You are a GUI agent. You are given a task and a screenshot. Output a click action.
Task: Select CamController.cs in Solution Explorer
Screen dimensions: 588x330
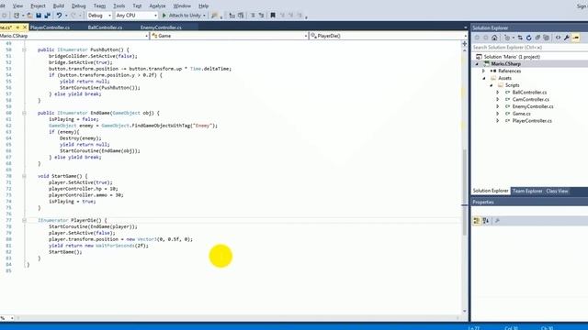[531, 100]
